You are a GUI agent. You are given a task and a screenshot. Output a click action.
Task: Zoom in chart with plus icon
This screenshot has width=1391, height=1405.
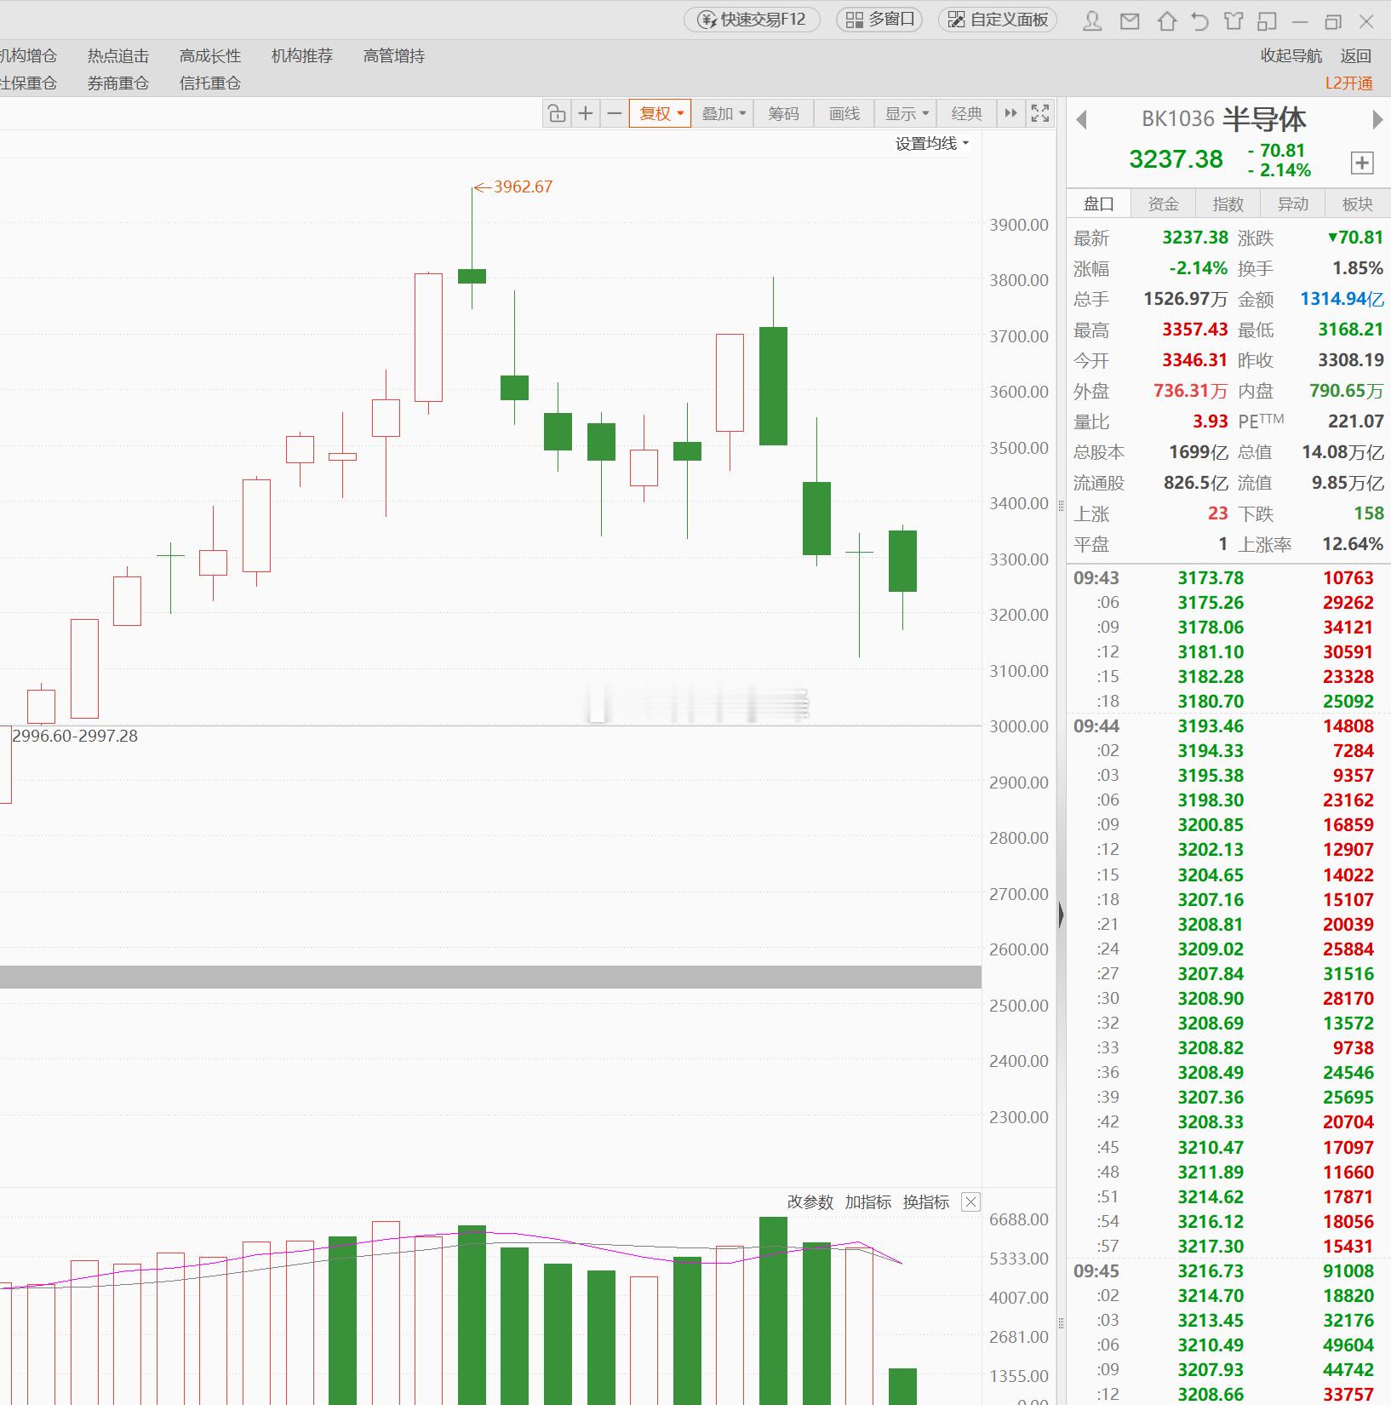click(586, 113)
